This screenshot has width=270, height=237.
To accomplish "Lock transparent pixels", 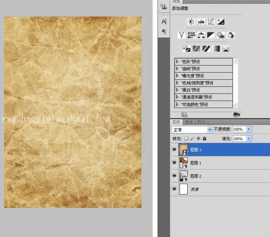I will click(186, 138).
